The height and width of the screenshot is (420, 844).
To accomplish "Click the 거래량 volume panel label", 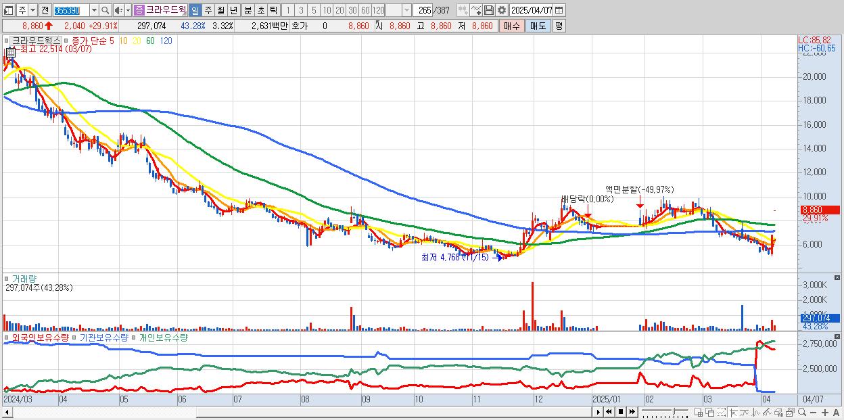I will tap(23, 278).
